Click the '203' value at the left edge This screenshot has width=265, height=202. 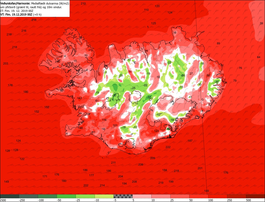(6, 63)
